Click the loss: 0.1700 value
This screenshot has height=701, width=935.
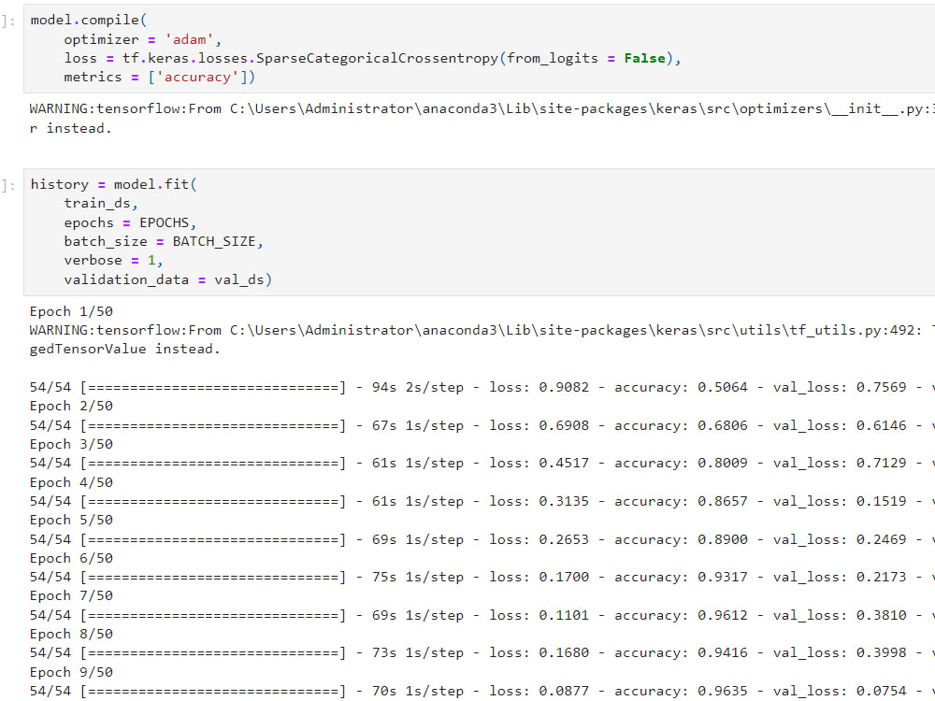539,577
